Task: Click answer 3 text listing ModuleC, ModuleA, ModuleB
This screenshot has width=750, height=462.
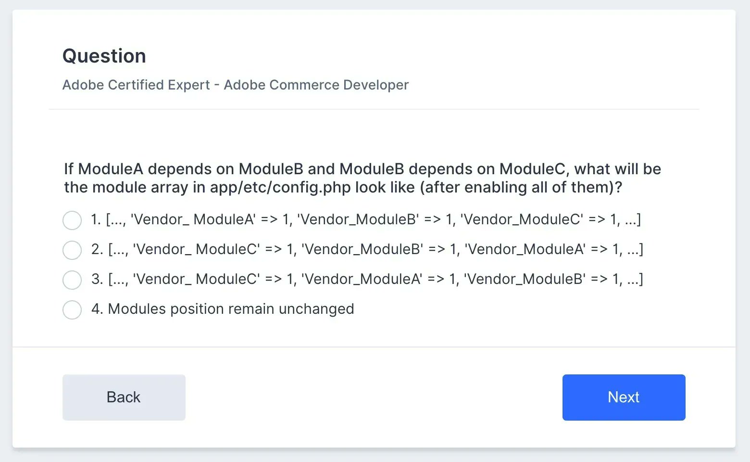Action: coord(367,279)
